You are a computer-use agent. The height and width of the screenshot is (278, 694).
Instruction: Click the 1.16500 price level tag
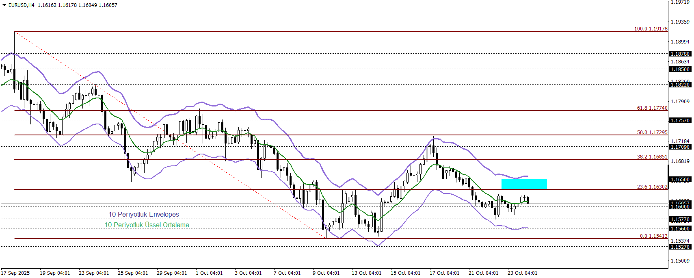[x=680, y=180]
